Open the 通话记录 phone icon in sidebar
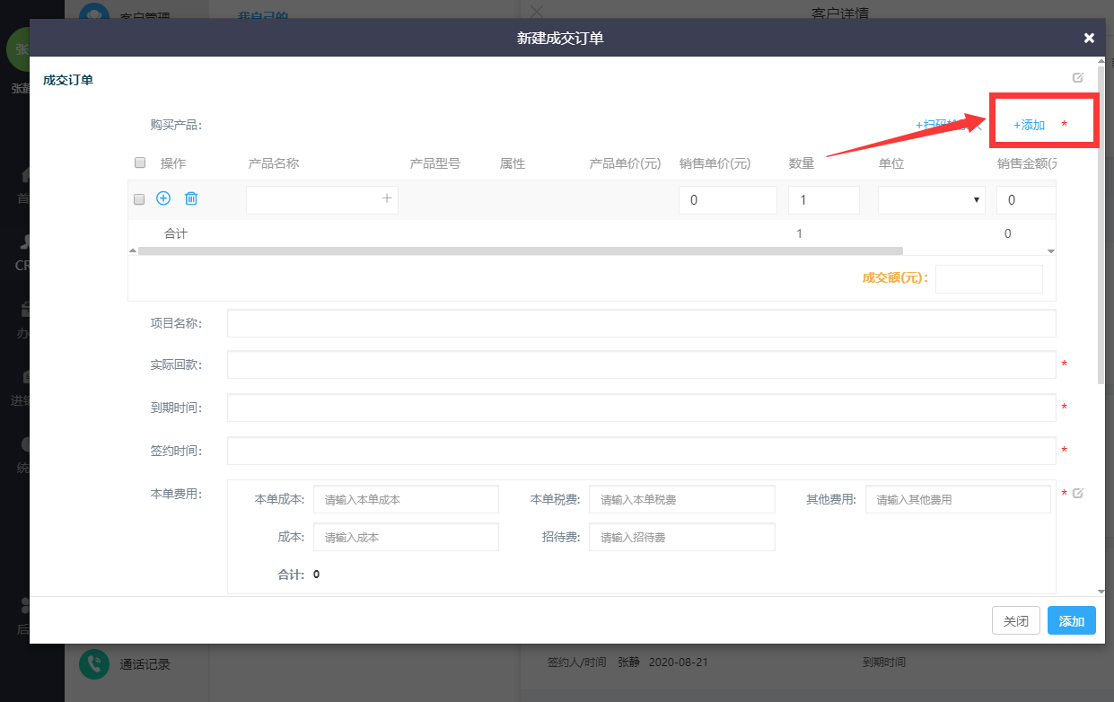1114x702 pixels. tap(93, 663)
